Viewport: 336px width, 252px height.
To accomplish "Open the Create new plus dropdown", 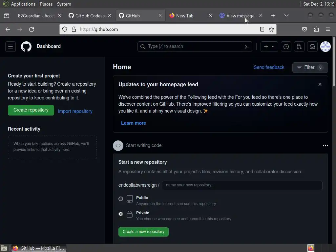I will point(269,47).
